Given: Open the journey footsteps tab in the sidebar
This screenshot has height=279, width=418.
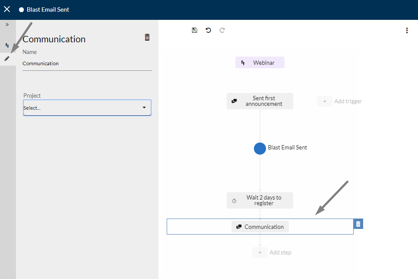Looking at the screenshot, I should [7, 45].
